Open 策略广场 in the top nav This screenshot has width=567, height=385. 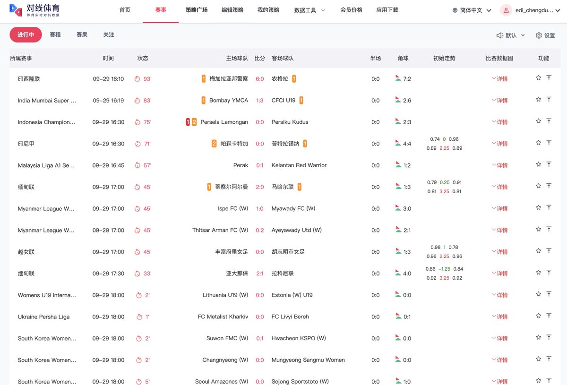(x=197, y=10)
